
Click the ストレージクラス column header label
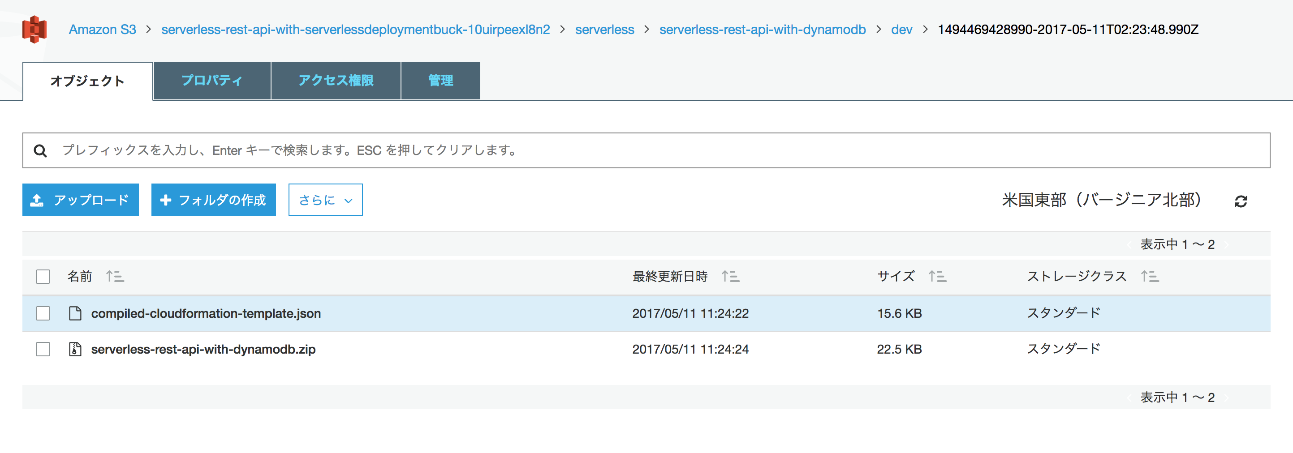click(x=1077, y=277)
